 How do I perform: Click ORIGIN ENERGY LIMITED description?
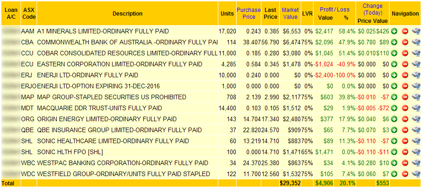tap(107, 119)
